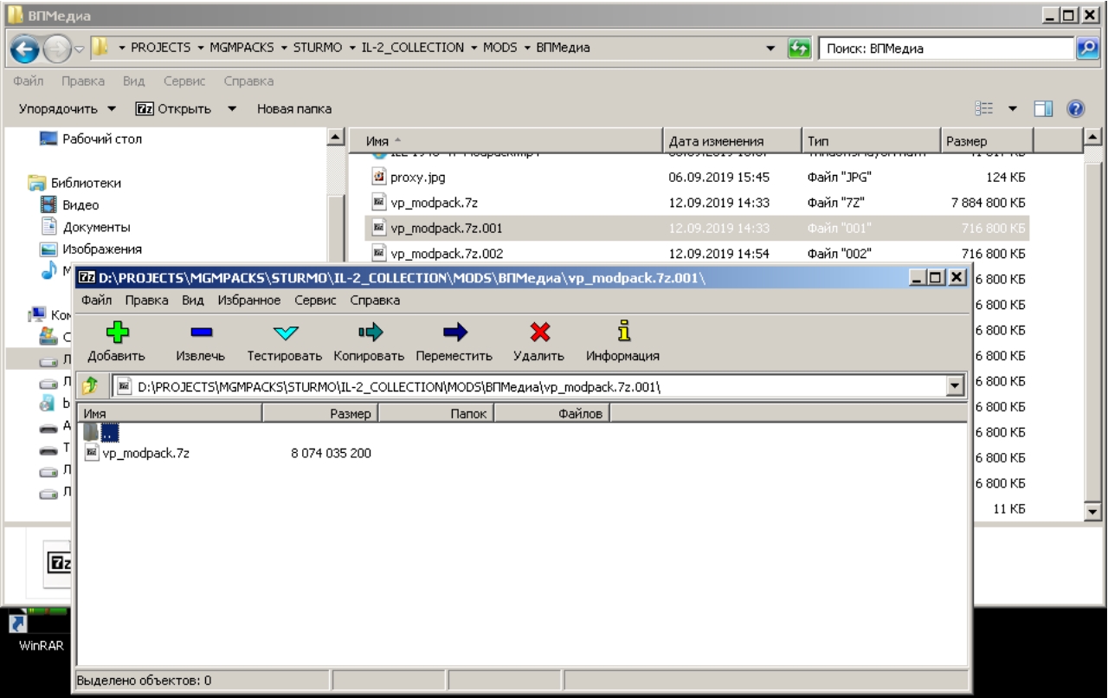This screenshot has width=1108, height=698.
Task: Open the Справка menu in 7-Zip
Action: click(x=375, y=301)
